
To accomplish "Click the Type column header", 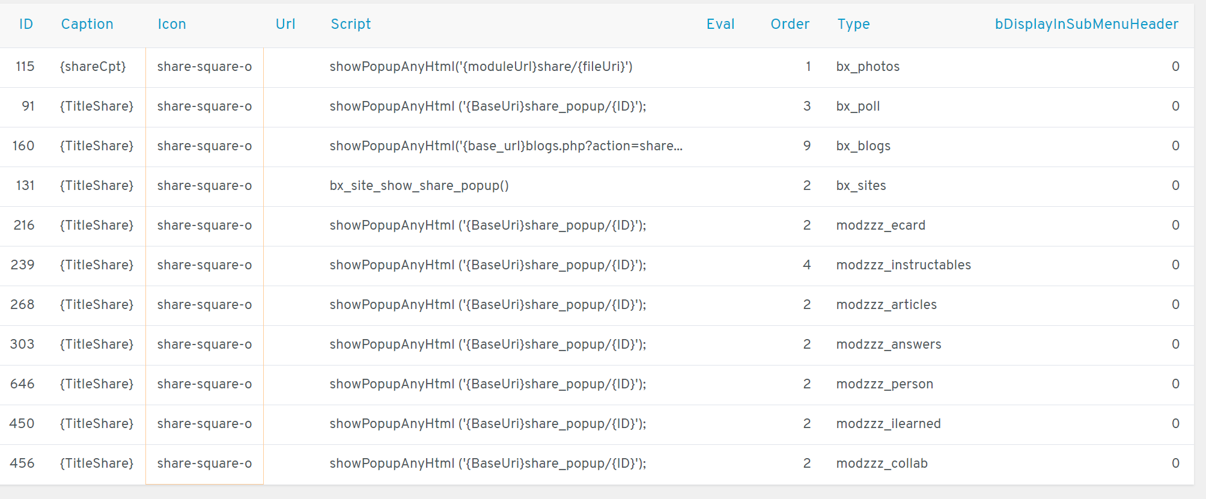I will tap(853, 24).
